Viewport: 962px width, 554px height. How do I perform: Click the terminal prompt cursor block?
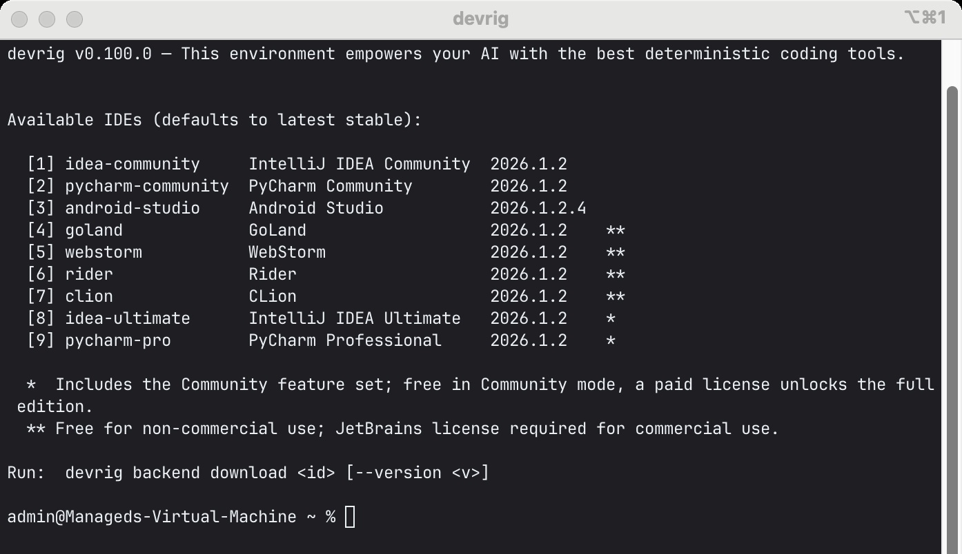coord(350,517)
